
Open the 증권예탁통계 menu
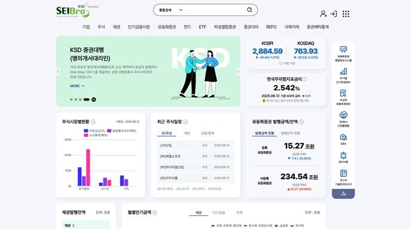(318, 27)
